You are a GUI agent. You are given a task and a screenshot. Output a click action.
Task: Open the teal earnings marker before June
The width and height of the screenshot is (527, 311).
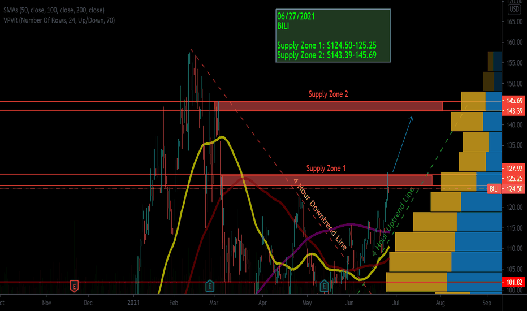(x=323, y=286)
